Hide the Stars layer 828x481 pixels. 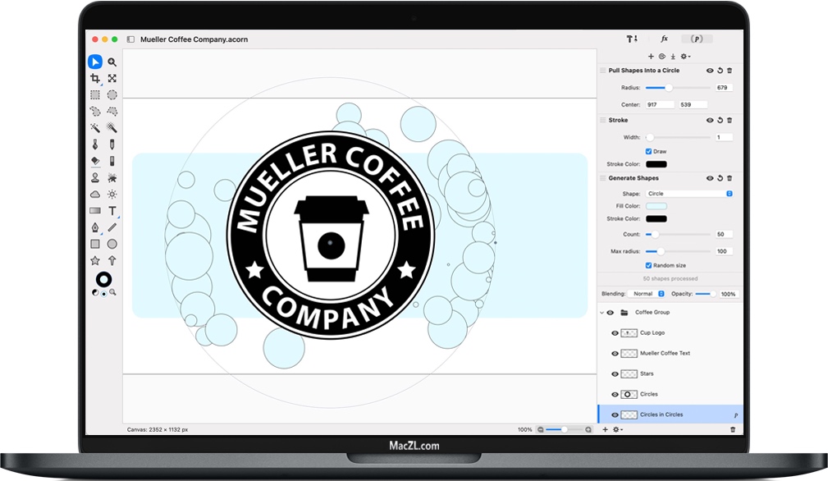(615, 373)
